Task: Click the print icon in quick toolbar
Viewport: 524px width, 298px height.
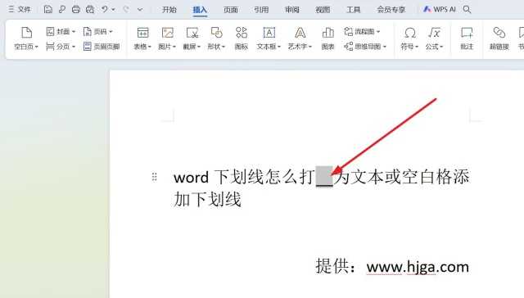Action: (x=76, y=9)
